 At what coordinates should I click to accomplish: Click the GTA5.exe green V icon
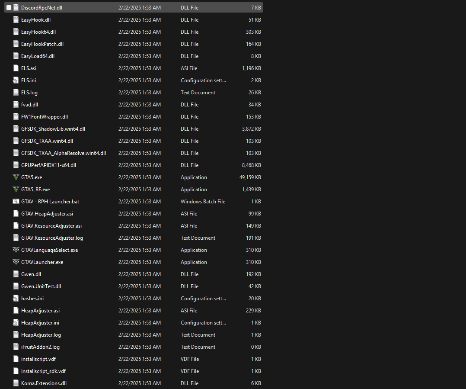coord(16,177)
